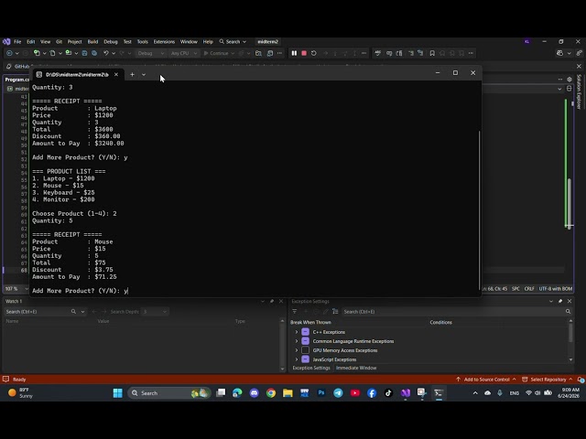Open the Debug configuration dropdown
The image size is (586, 439).
click(151, 53)
